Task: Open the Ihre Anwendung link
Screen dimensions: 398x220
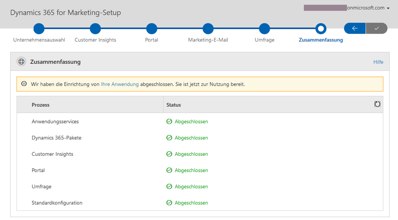Action: (x=120, y=84)
